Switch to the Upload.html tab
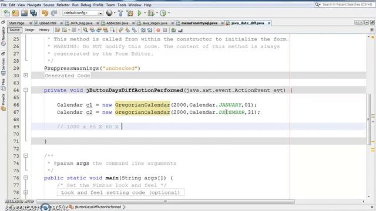This screenshot has height=211, width=376. (x=48, y=23)
